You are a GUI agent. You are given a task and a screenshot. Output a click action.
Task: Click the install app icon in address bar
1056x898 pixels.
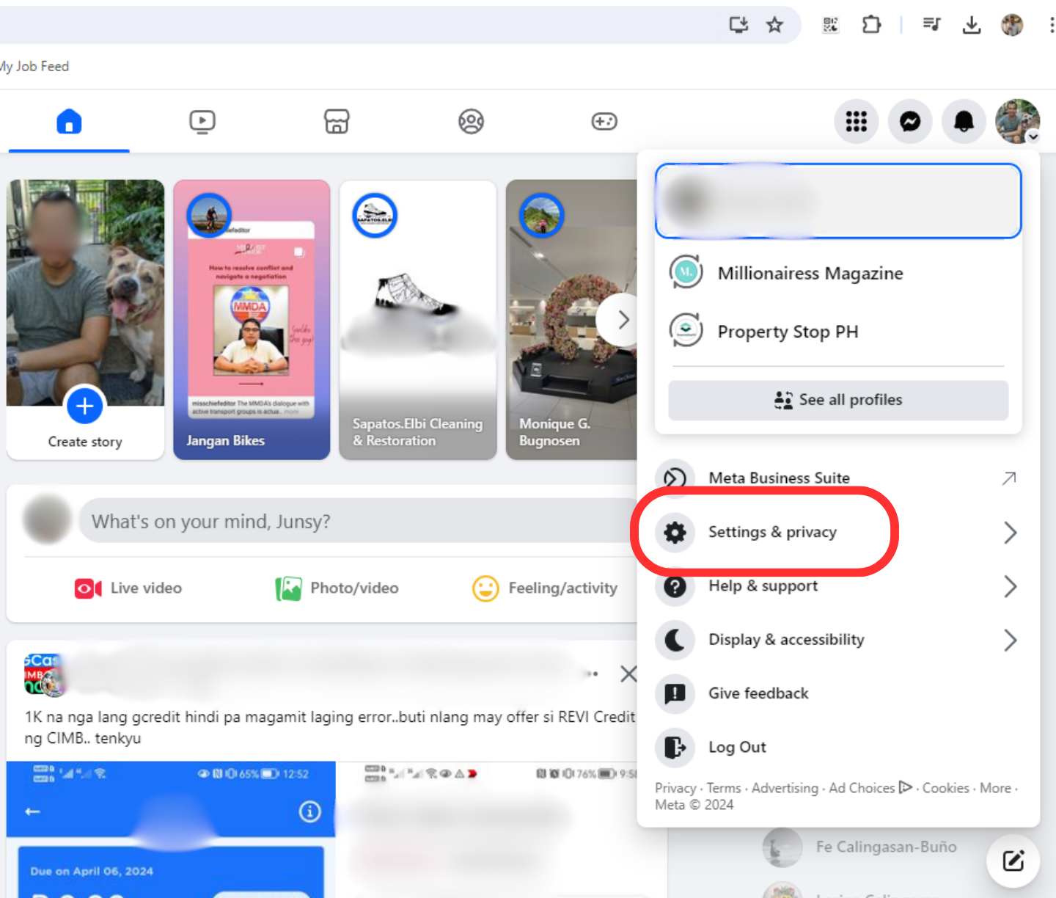738,25
